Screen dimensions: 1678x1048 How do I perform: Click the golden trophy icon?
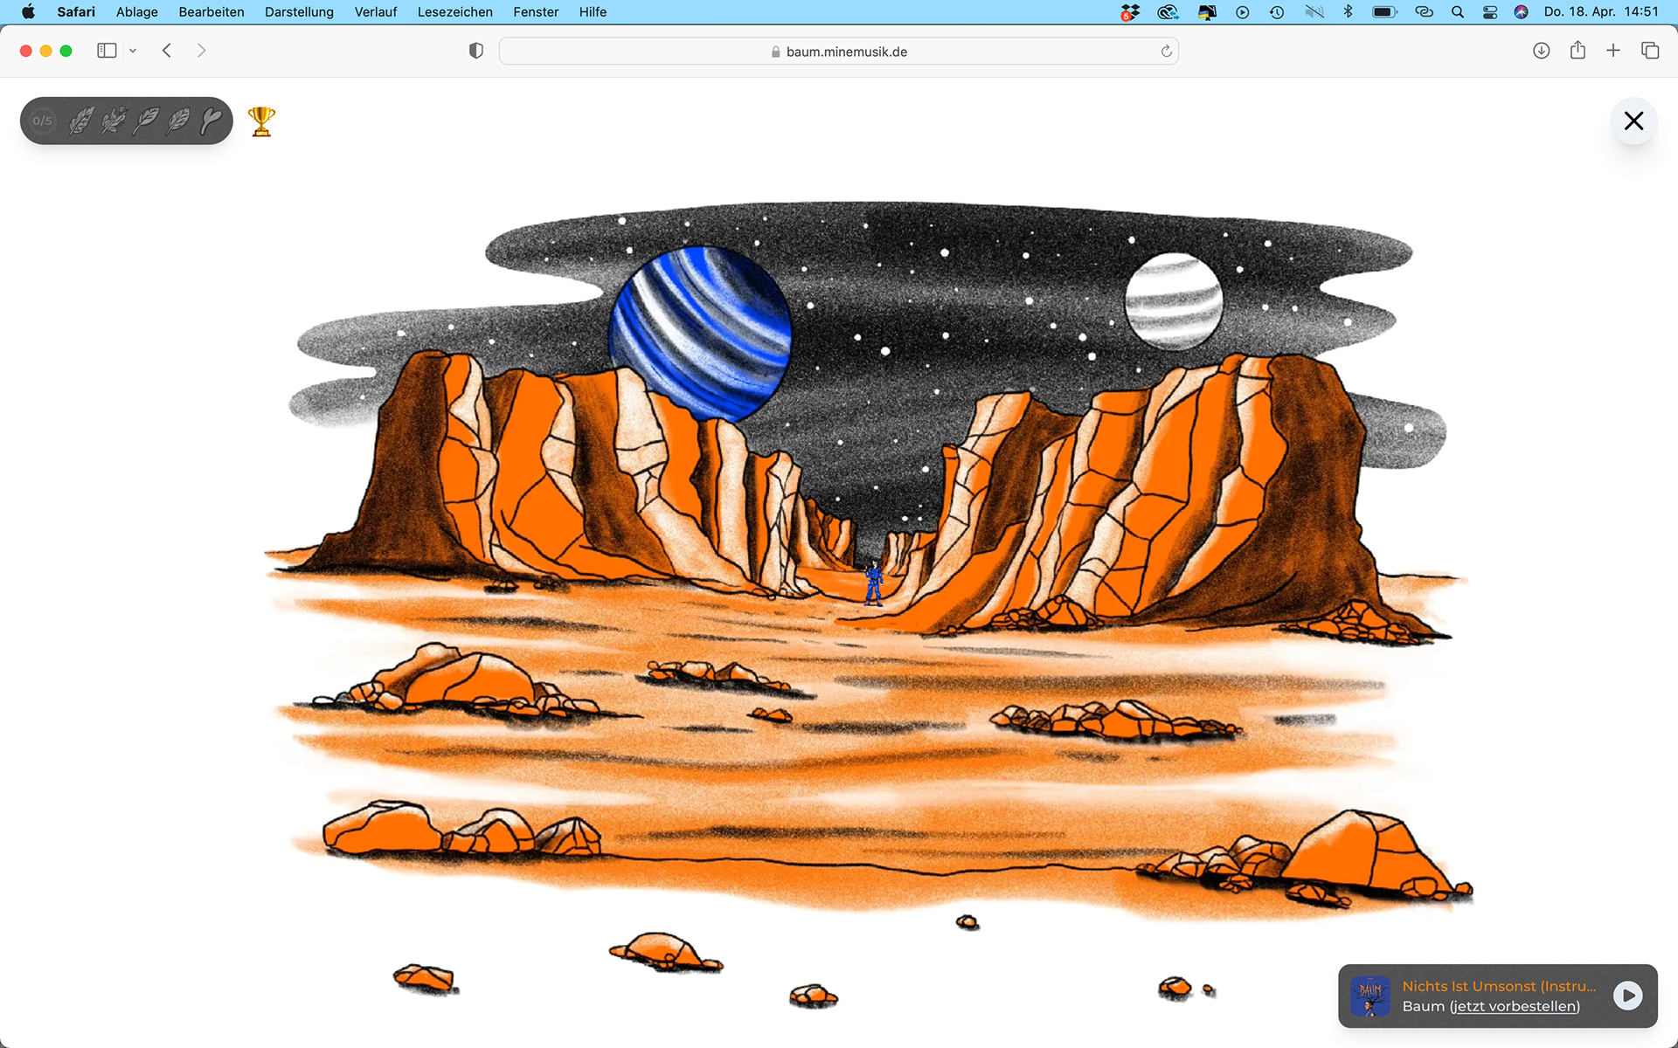[261, 121]
